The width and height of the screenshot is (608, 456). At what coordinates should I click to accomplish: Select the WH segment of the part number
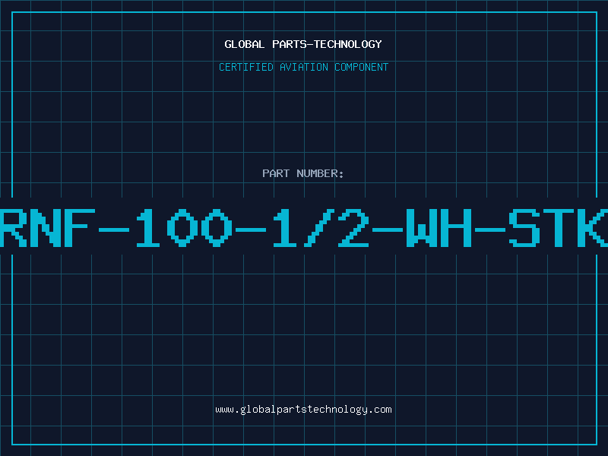coord(439,227)
